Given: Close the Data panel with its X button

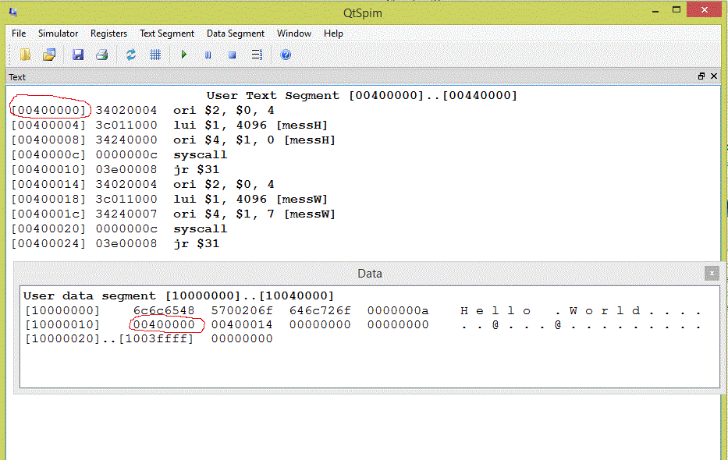Looking at the screenshot, I should [711, 273].
